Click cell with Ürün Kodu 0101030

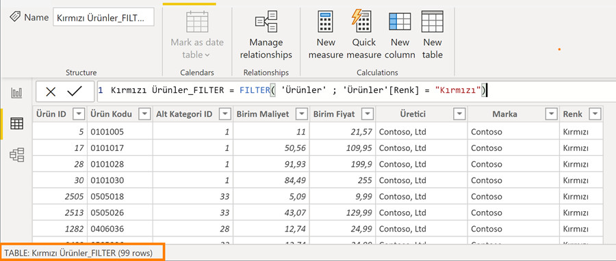pos(120,180)
